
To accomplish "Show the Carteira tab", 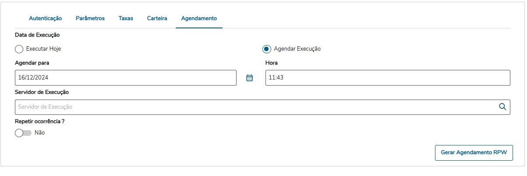I will pos(157,18).
